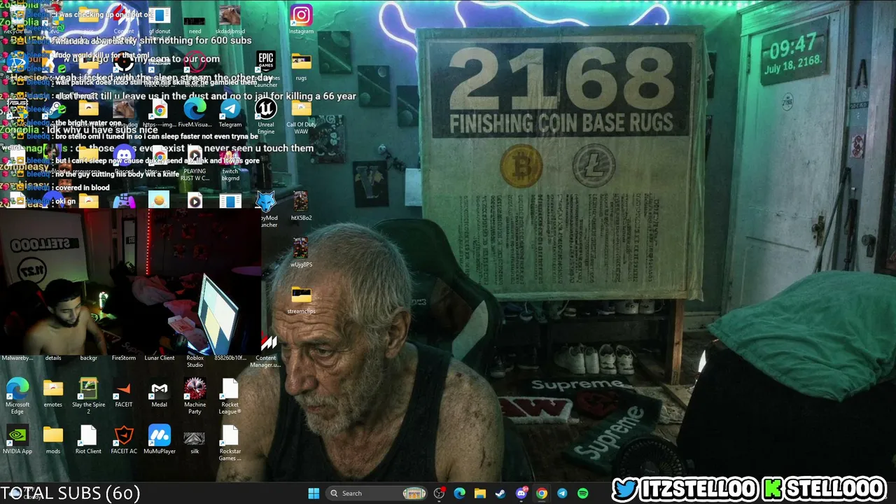This screenshot has width=896, height=504.
Task: Open Spotify from the taskbar
Action: (582, 493)
